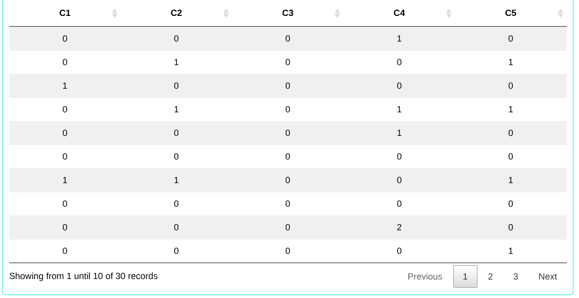Click the C4 column header label

[x=399, y=13]
